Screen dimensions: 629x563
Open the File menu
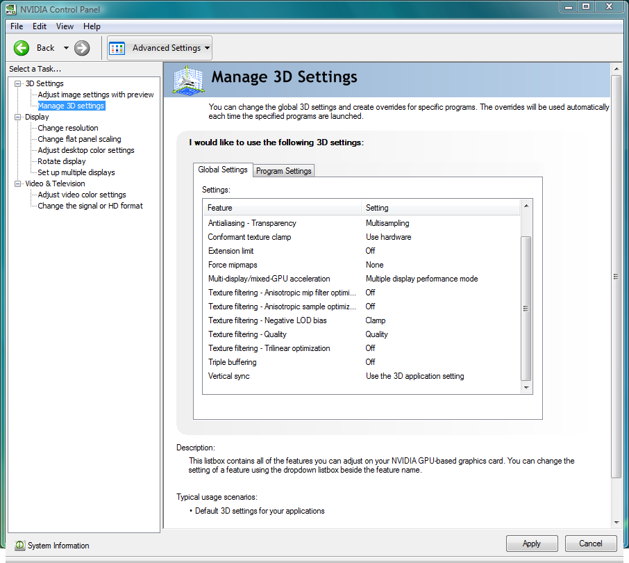pyautogui.click(x=17, y=26)
